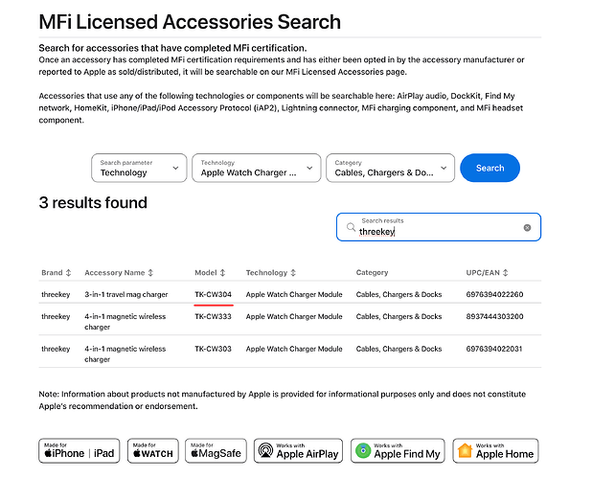The height and width of the screenshot is (479, 592).
Task: Open the Category dropdown
Action: (390, 169)
